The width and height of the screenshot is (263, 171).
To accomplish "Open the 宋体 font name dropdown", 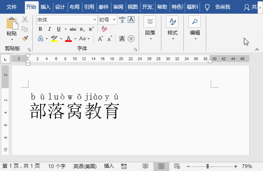I will [x=95, y=20].
